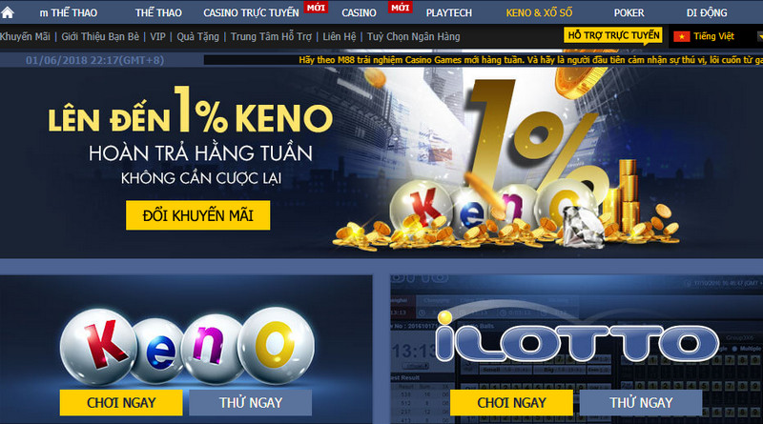Click the Vietnam flag icon
Image resolution: width=763 pixels, height=424 pixels.
point(682,36)
